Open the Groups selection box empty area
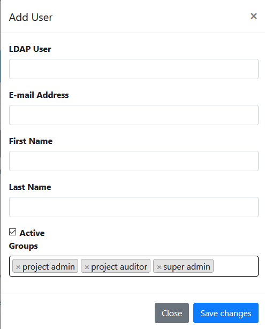This screenshot has height=329, width=265. click(236, 266)
